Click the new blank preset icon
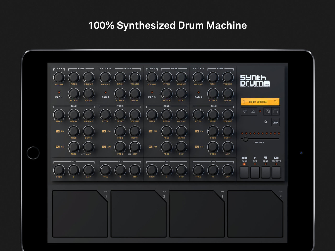This screenshot has height=251, width=335. 276,111
